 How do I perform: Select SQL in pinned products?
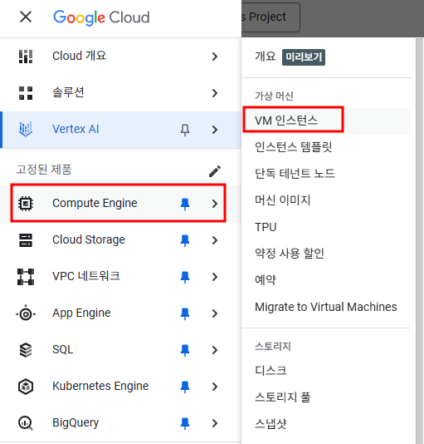point(120,350)
